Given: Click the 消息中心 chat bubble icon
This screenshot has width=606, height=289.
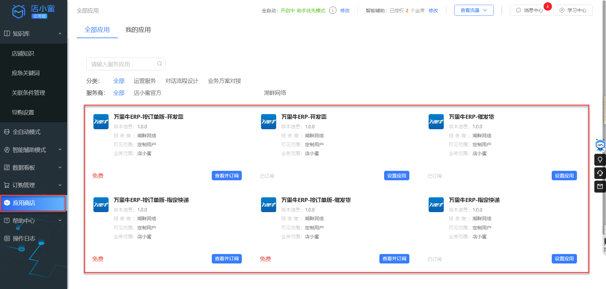Looking at the screenshot, I should [x=519, y=10].
